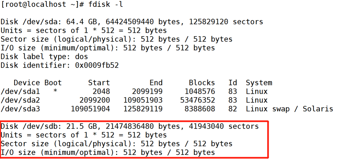
Task: Click the Disk label type dos text
Action: [81, 57]
